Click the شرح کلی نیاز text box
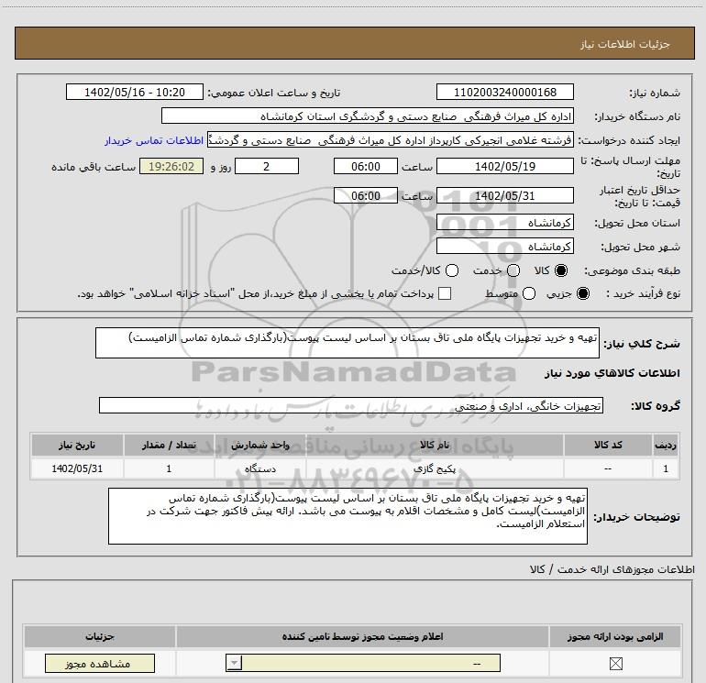Viewport: 706px width, 683px height. pos(347,343)
